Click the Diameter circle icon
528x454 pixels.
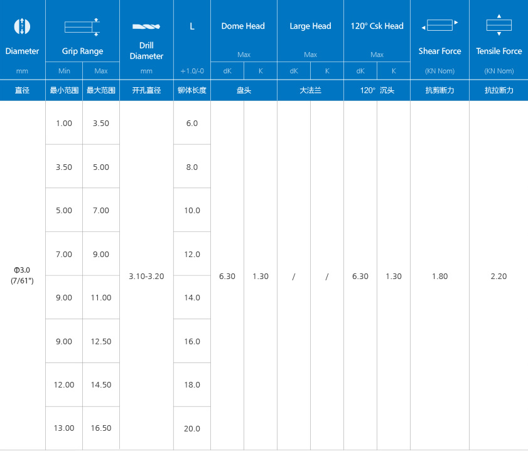click(x=22, y=26)
